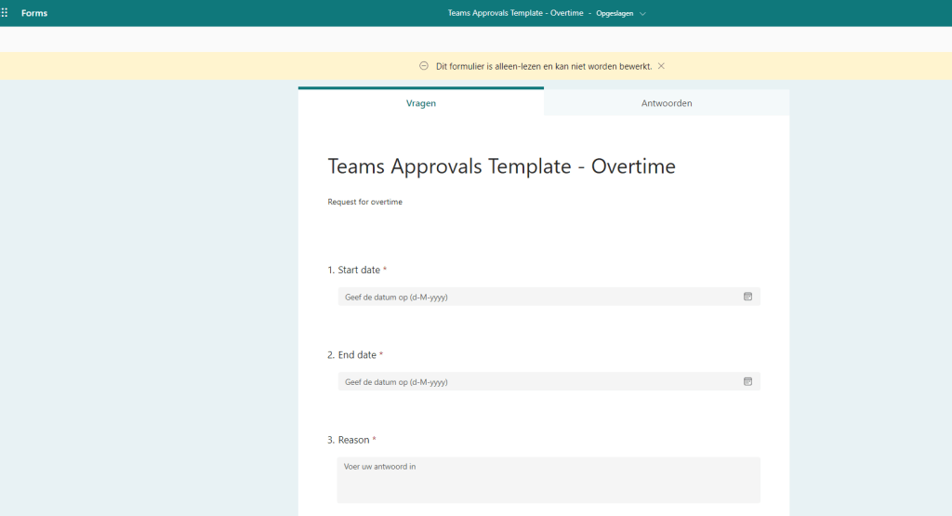Expand the chevron next to Opgeslagen
Viewport: 952px width, 516px height.
(642, 14)
